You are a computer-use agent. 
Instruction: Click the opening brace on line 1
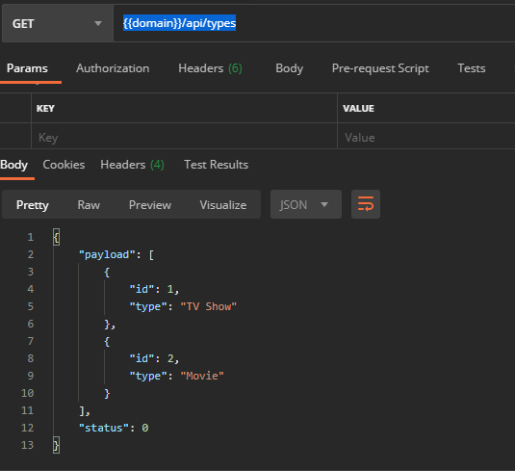click(56, 237)
